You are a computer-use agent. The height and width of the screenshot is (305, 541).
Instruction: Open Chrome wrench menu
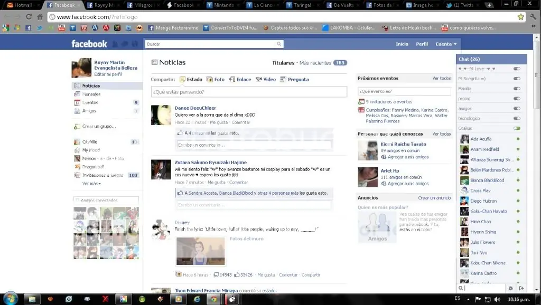tap(533, 16)
